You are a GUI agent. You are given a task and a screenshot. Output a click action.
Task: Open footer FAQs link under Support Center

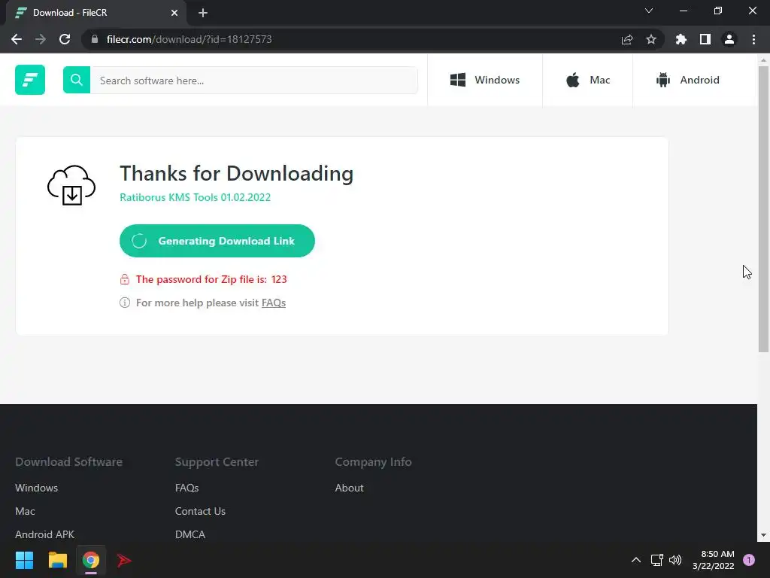tap(187, 488)
